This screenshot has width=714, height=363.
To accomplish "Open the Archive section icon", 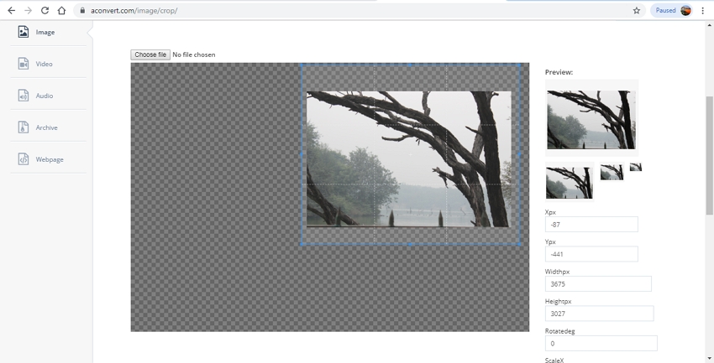I will [x=24, y=127].
